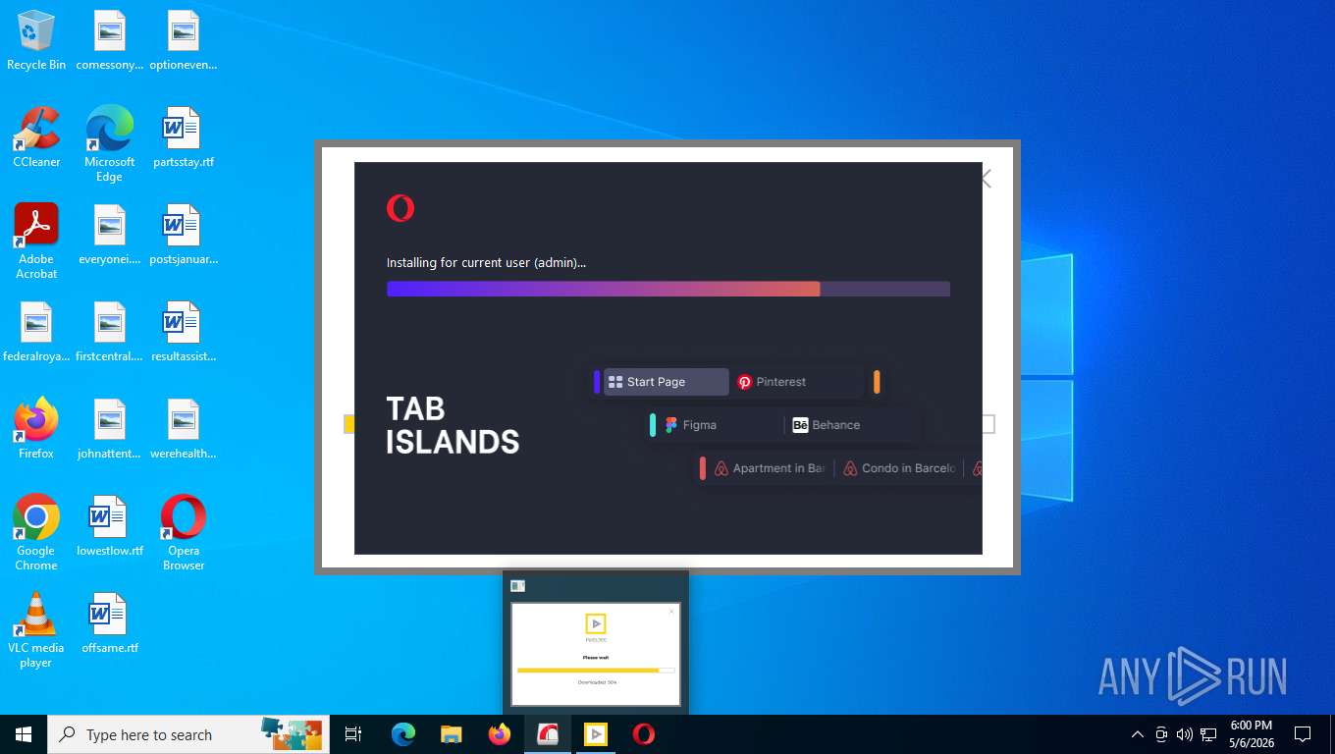Screen dimensions: 1335x754
Task: Select the resultassist document icon
Action: [184, 332]
